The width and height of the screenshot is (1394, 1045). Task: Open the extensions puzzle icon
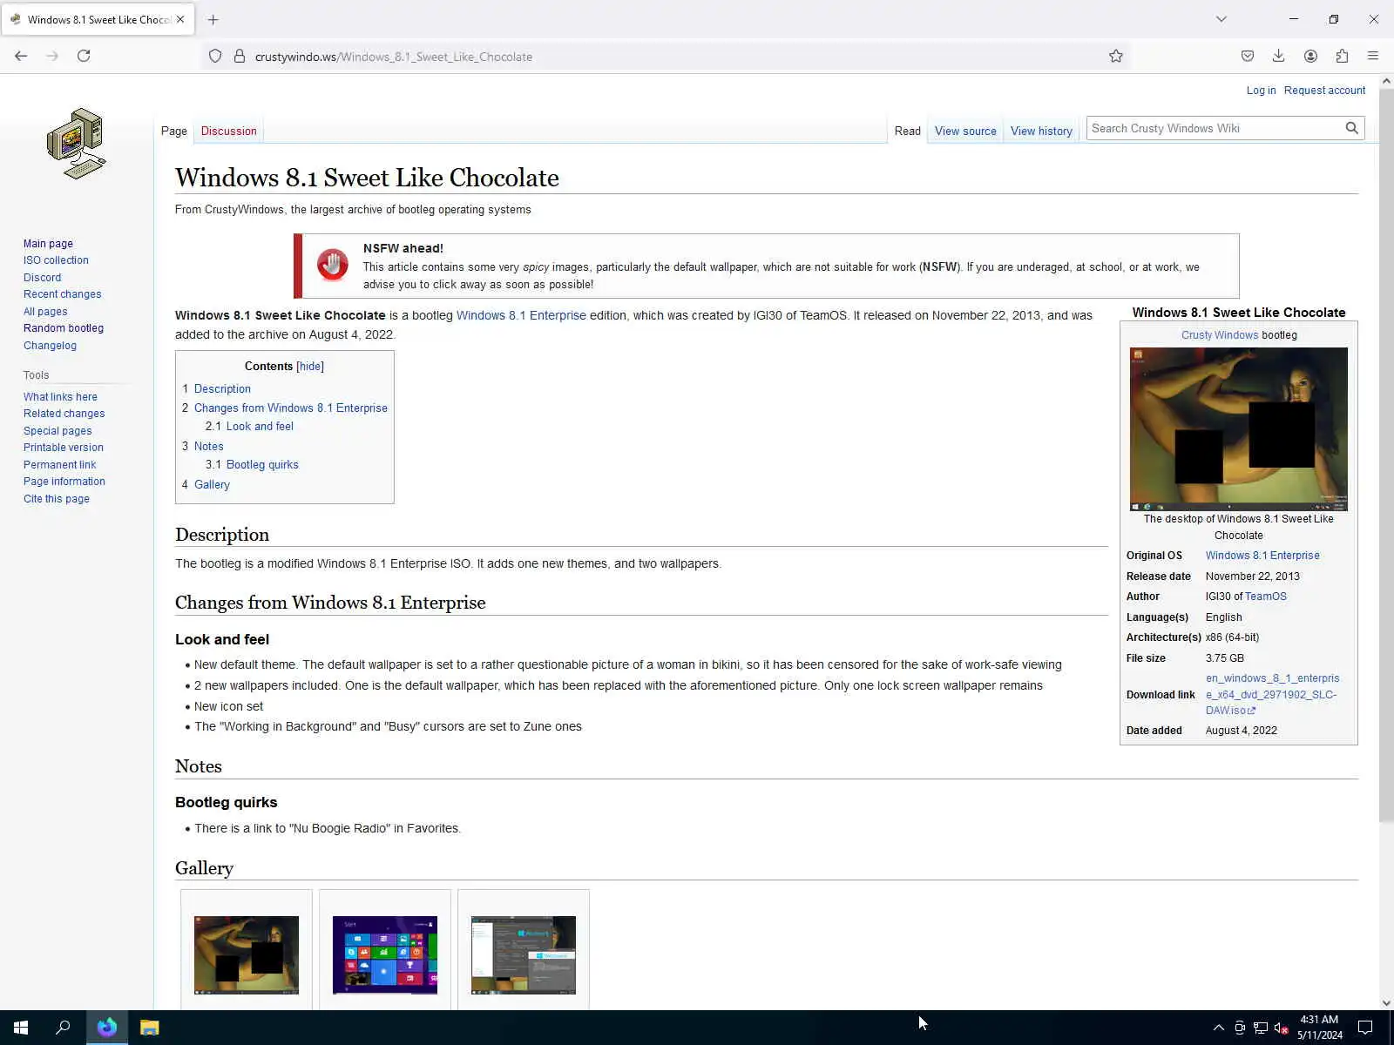click(1342, 56)
